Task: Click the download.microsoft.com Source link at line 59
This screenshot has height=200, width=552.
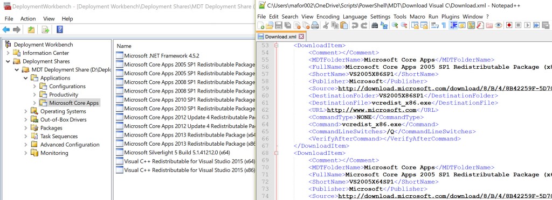Action: pyautogui.click(x=445, y=88)
